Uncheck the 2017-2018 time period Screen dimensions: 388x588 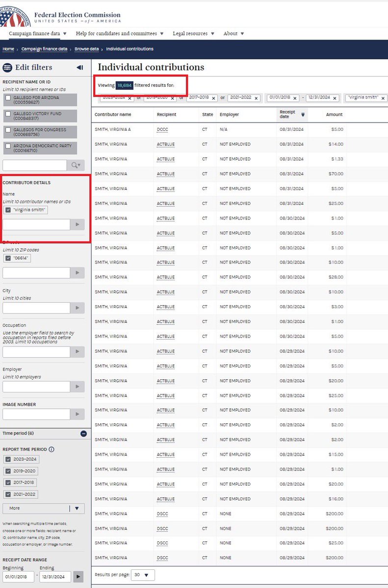[8, 483]
